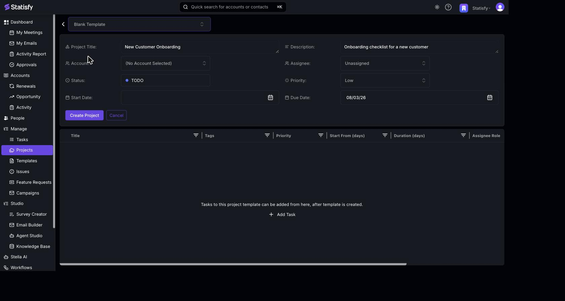Click the Cancel button
The height and width of the screenshot is (301, 565).
[x=116, y=115]
